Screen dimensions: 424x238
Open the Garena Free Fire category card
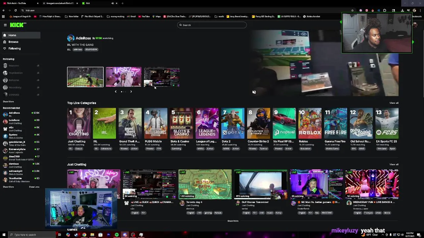tap(336, 123)
